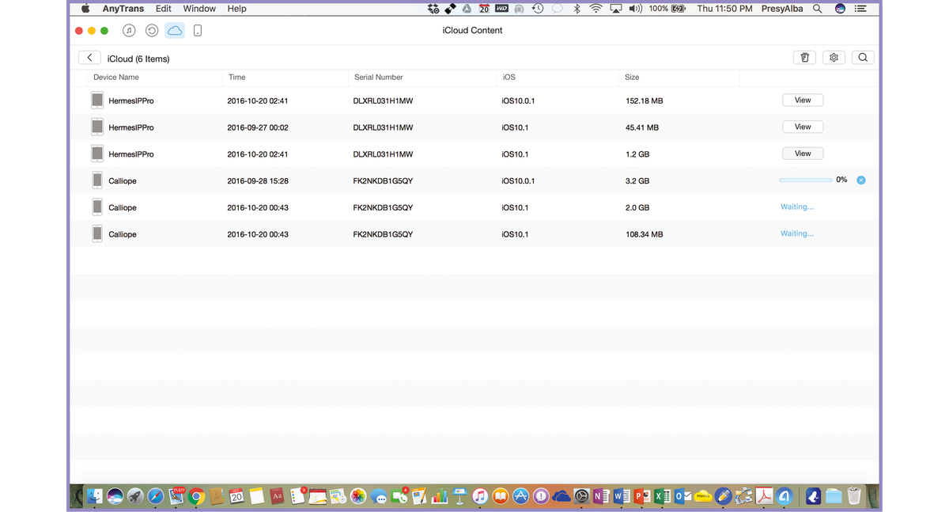This screenshot has width=949, height=512.
Task: View the HermesIPPro 1.2 GB backup
Action: [x=803, y=154]
